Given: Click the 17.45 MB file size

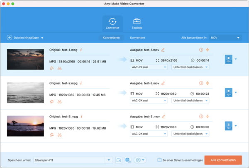Looking at the screenshot, I should (x=99, y=95).
